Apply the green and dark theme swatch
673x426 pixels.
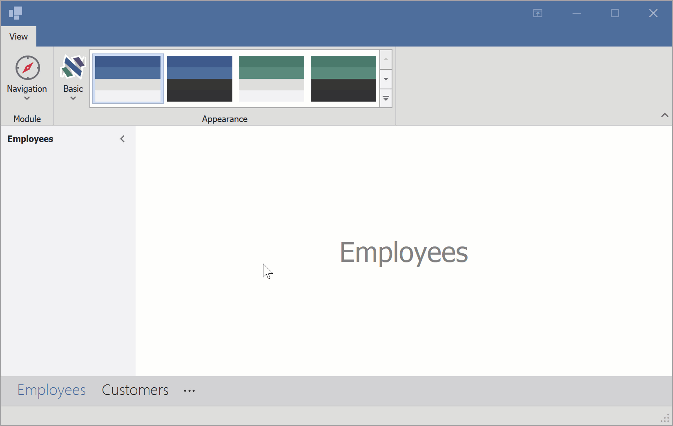pos(343,79)
